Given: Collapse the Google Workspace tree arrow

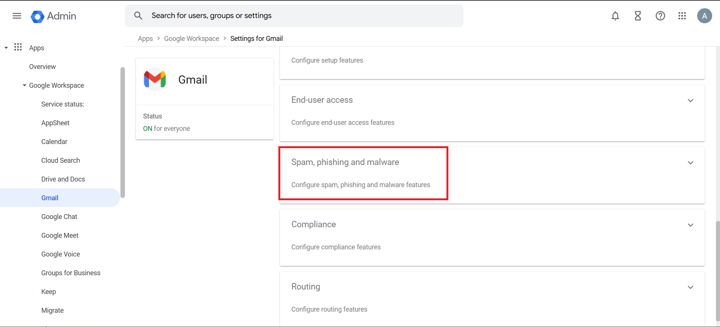Looking at the screenshot, I should click(24, 85).
